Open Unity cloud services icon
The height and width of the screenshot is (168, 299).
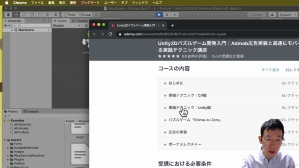point(272,14)
